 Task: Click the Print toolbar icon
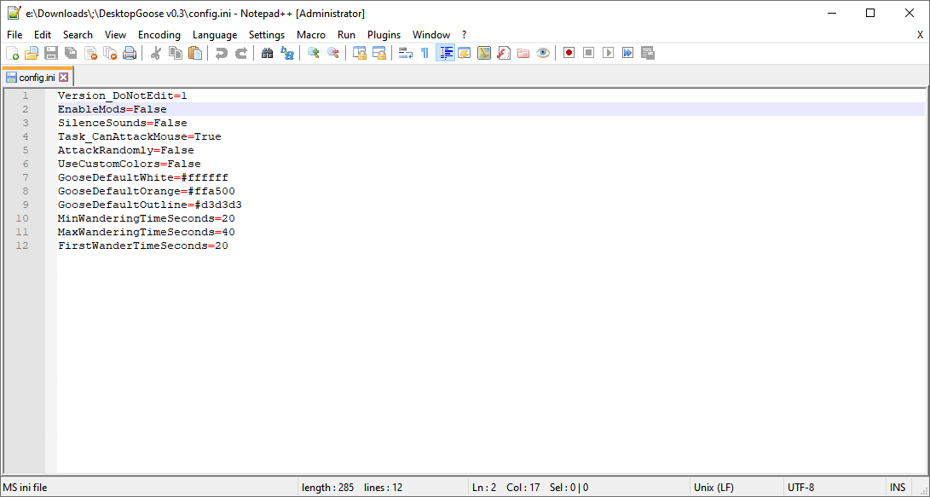130,53
